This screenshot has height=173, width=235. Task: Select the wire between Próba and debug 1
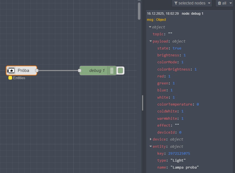pos(58,71)
